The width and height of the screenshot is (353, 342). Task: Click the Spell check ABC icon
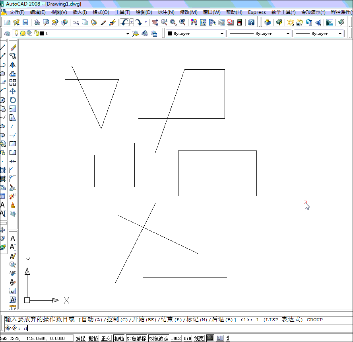[x=13, y=273]
